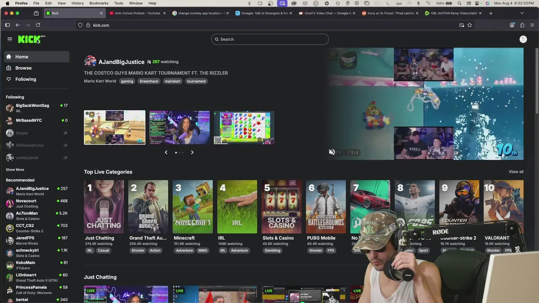Open the Just Chatting category card
This screenshot has width=539, height=303.
tap(104, 207)
